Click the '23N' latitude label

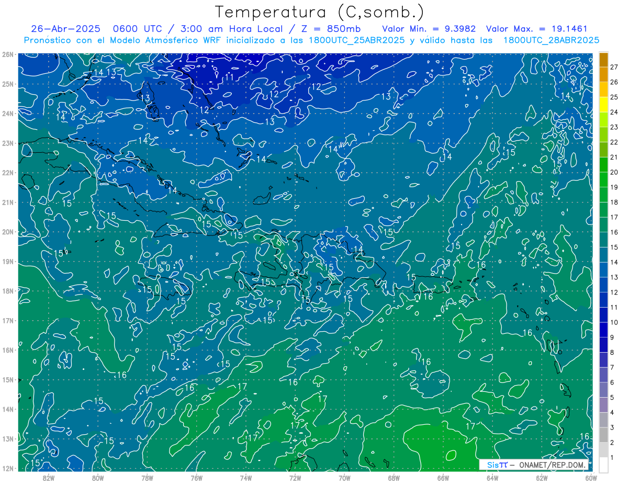(7, 143)
